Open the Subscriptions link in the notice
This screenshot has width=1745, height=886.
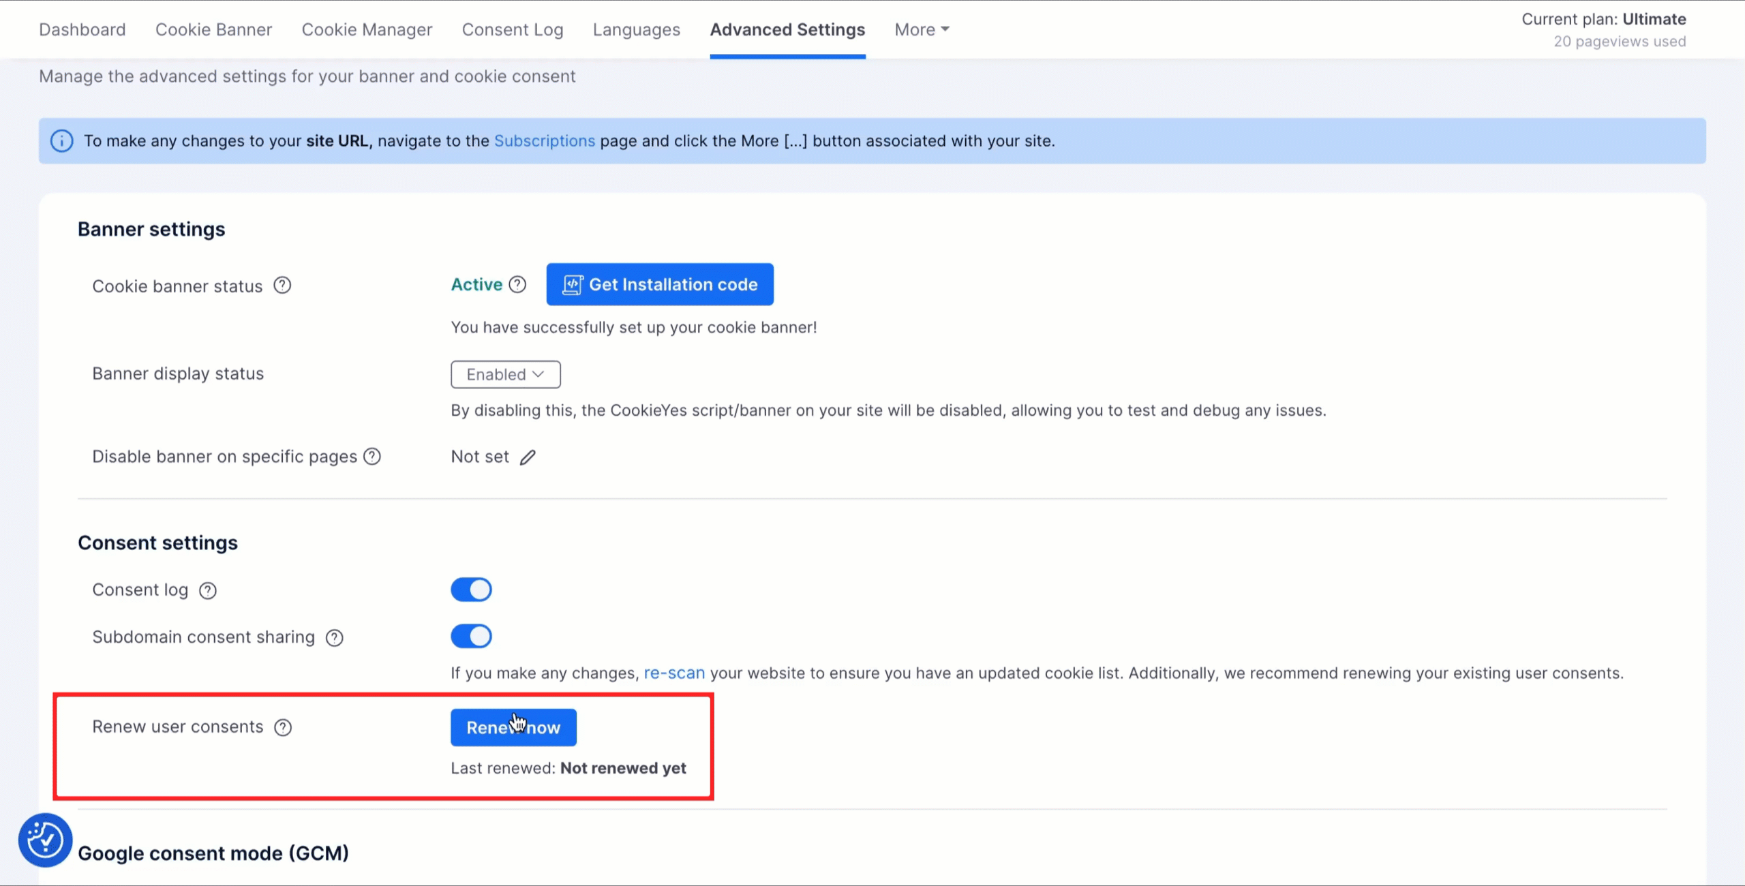(545, 141)
